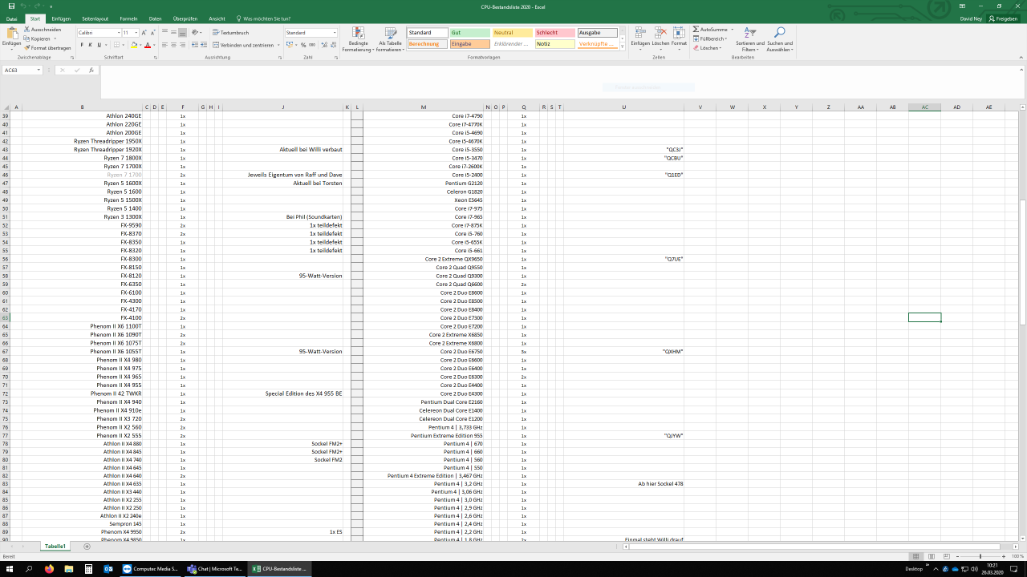
Task: Adjust the zoom slider in status bar
Action: (x=980, y=556)
